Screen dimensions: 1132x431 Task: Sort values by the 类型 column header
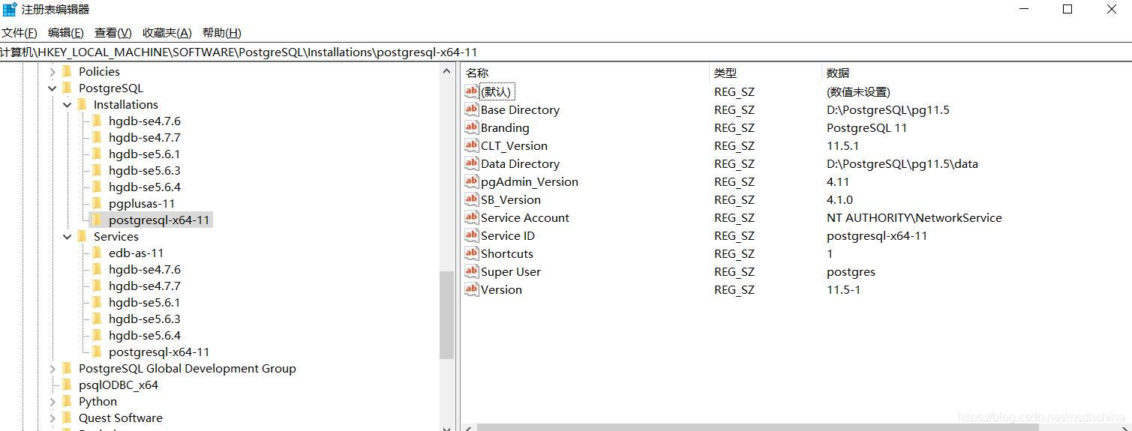(x=765, y=73)
